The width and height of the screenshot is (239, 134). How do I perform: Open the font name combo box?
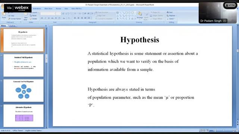tap(48, 14)
